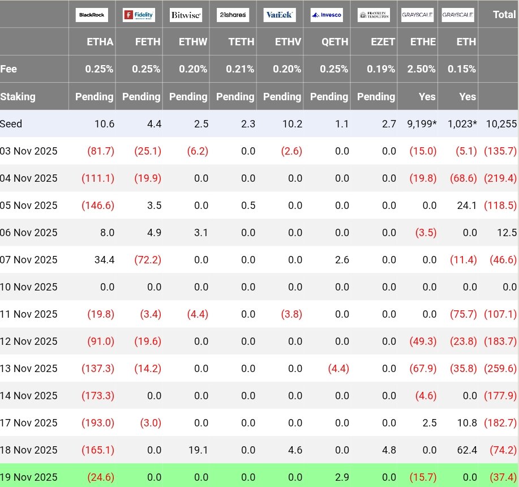
Task: Select the Franklin Templeton logo
Action: coord(374,15)
